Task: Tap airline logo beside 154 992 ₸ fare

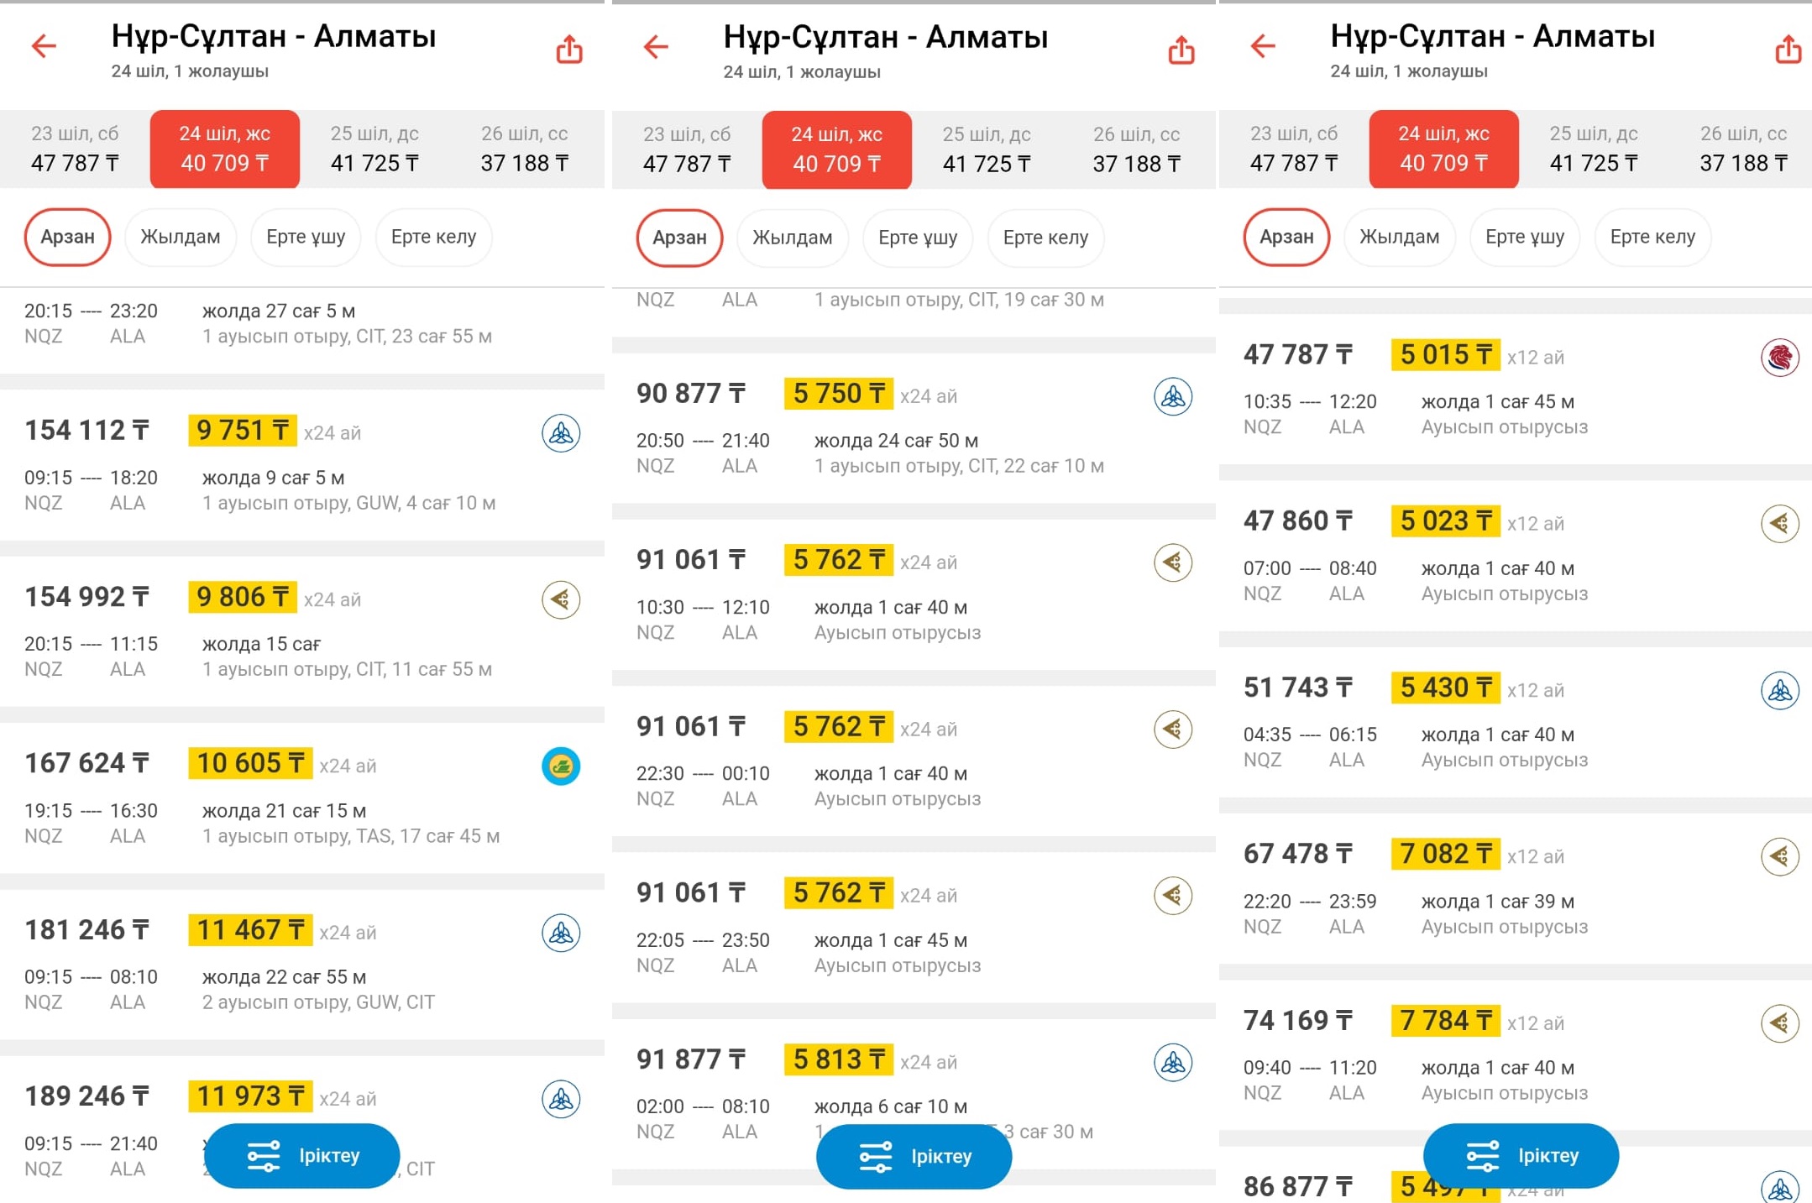Action: coord(561,599)
